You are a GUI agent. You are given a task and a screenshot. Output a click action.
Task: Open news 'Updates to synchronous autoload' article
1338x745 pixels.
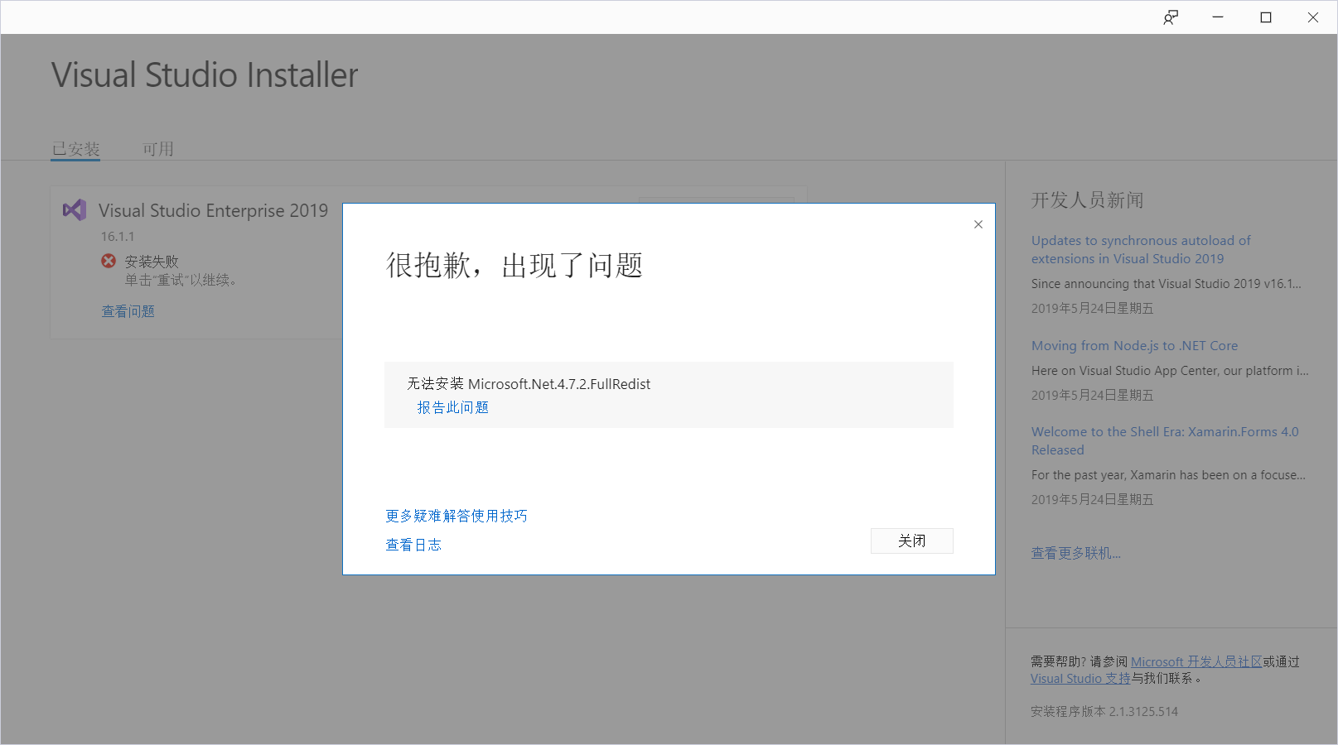click(x=1141, y=249)
